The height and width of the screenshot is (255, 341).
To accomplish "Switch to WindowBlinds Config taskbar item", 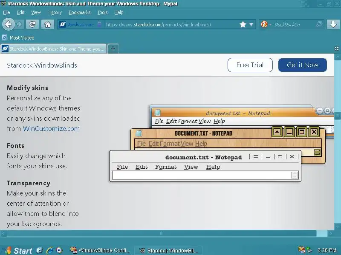I will click(x=100, y=250).
